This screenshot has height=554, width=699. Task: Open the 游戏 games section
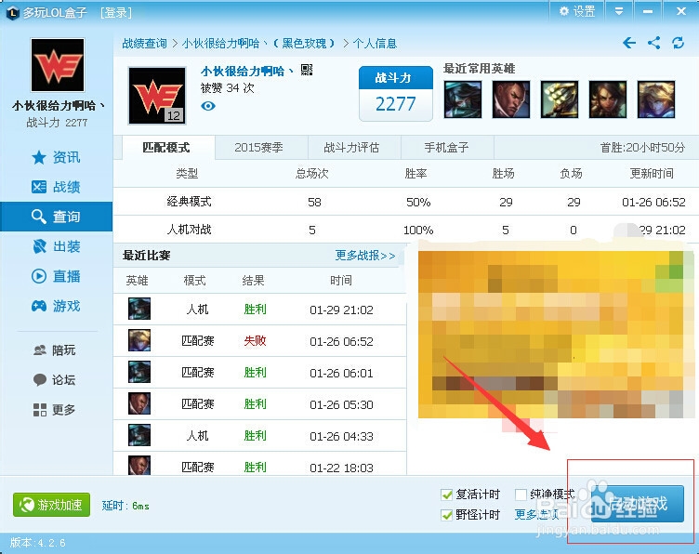point(56,306)
